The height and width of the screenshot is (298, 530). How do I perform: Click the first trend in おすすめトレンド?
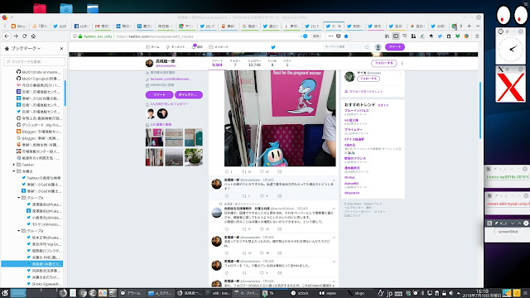tap(356, 110)
